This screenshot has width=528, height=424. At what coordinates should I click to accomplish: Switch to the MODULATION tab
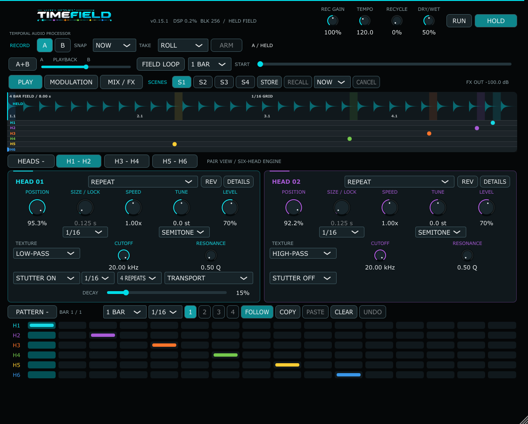(71, 82)
